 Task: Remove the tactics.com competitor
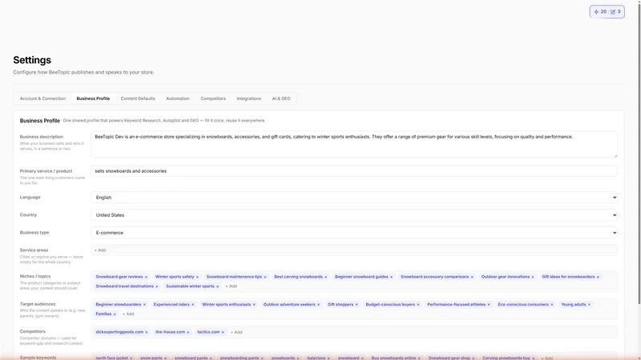(223, 333)
